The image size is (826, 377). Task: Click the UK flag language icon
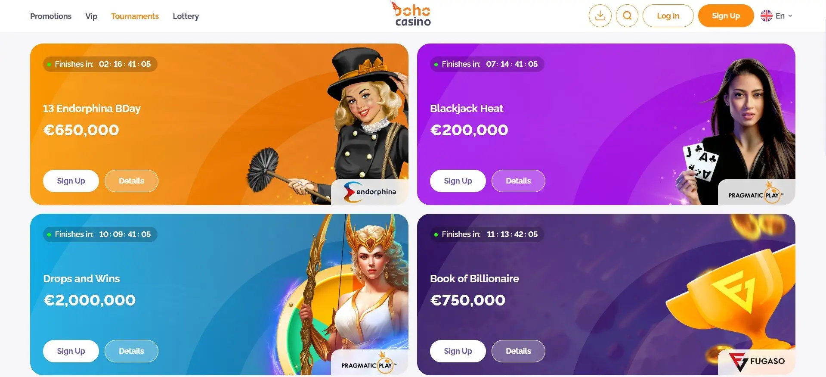point(767,16)
